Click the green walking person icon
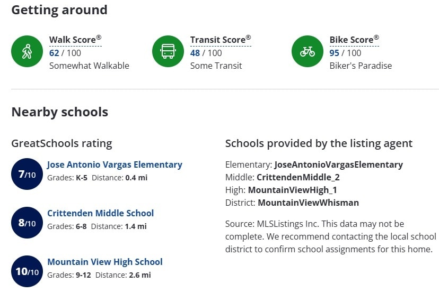The height and width of the screenshot is (293, 439). [x=27, y=51]
